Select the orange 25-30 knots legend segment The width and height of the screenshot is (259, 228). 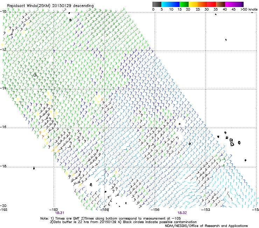point(202,4)
